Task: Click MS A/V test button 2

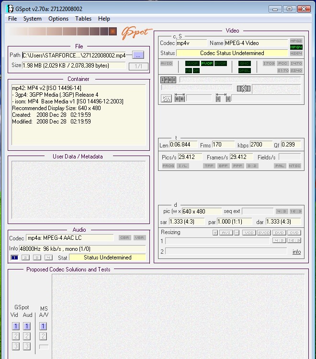Action: [x=43, y=336]
